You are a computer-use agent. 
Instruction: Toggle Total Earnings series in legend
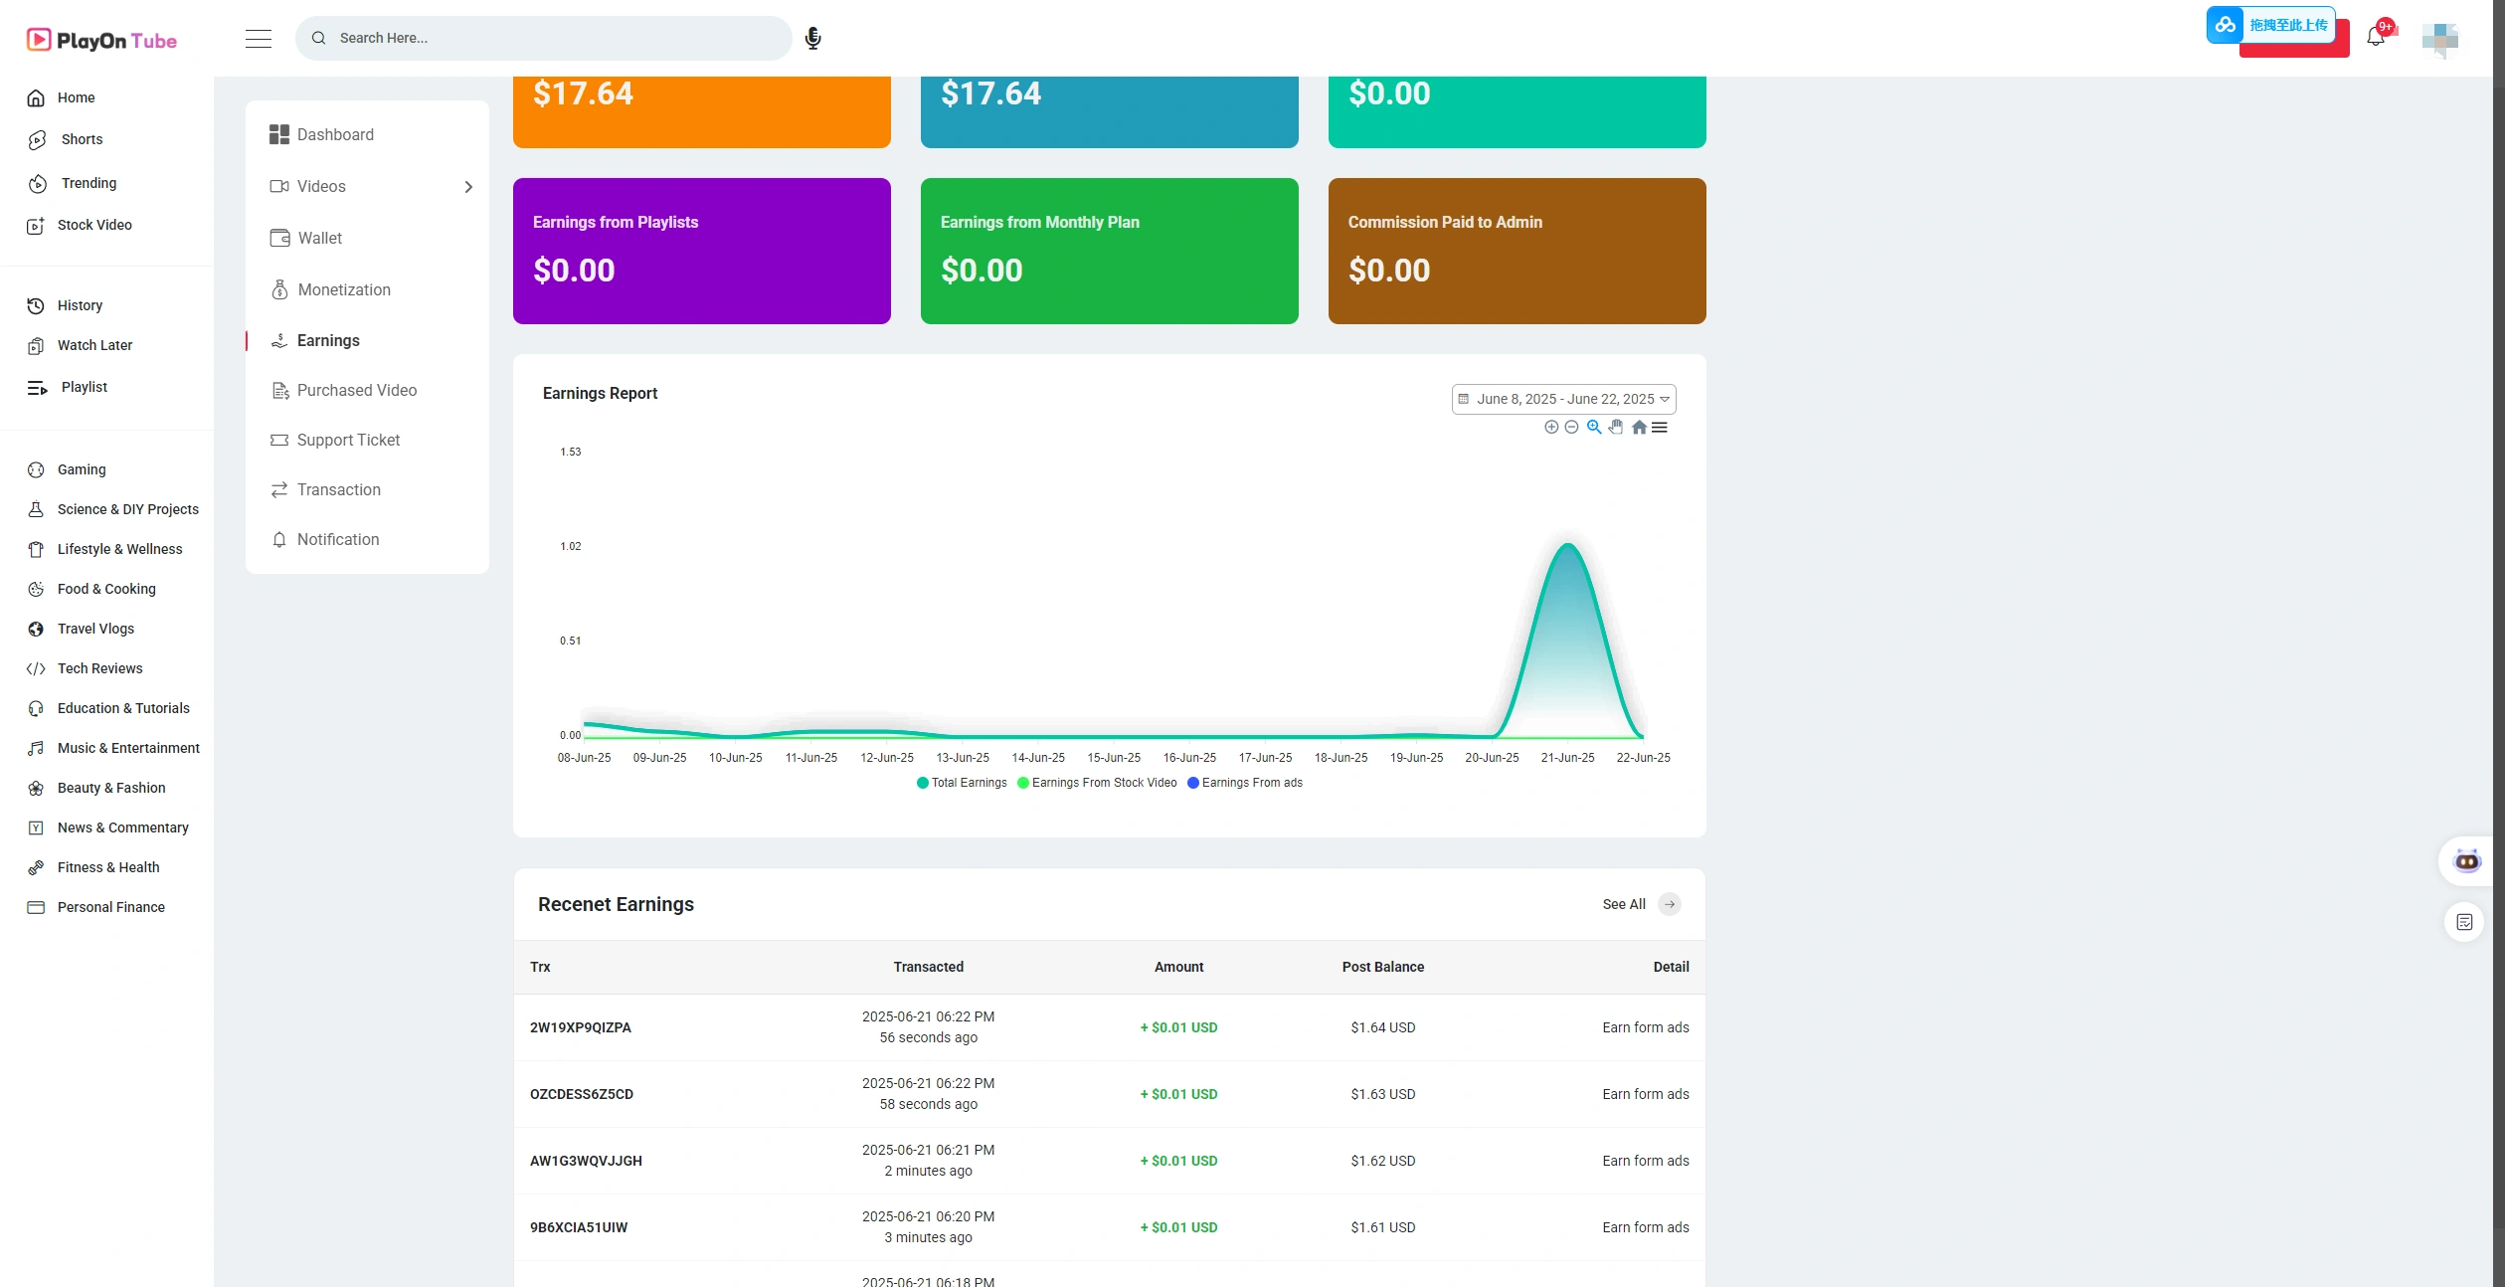(x=962, y=783)
